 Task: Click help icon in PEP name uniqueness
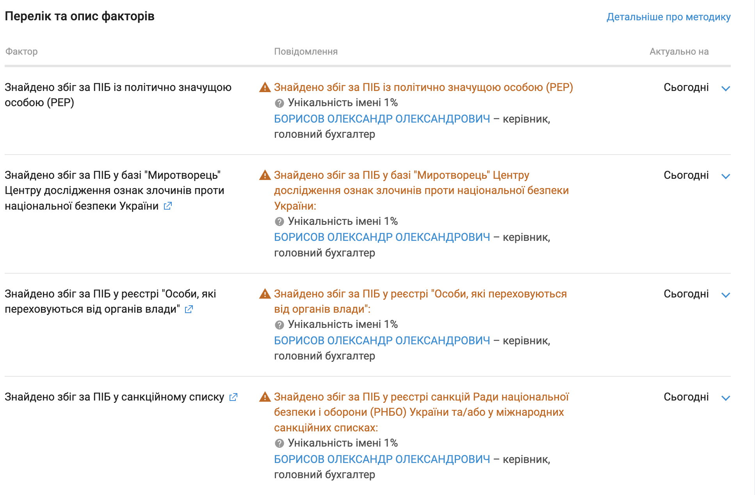coord(279,103)
